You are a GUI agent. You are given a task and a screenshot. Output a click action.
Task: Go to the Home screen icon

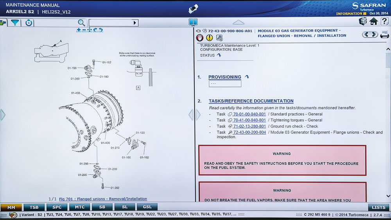(373, 21)
